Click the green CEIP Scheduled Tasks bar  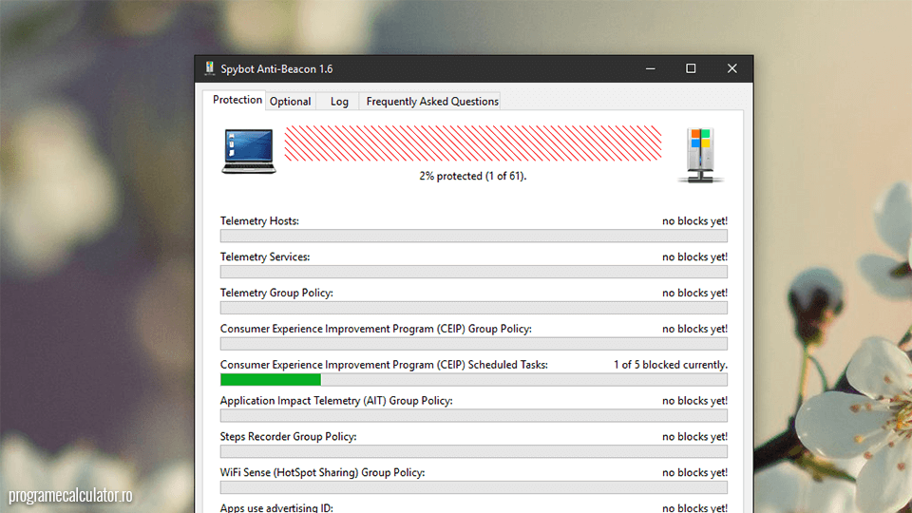[271, 380]
